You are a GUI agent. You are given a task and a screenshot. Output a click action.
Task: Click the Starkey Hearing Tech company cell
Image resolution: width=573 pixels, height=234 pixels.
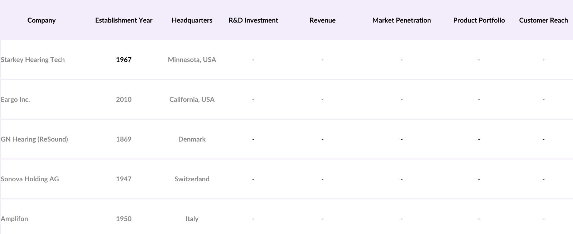click(33, 59)
